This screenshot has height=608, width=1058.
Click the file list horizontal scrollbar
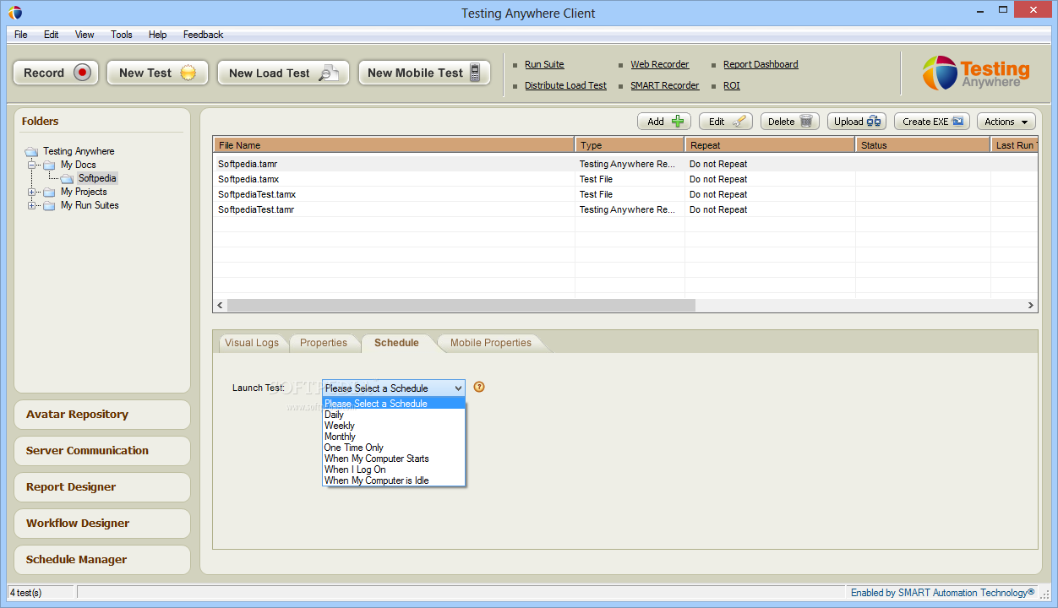(x=461, y=305)
